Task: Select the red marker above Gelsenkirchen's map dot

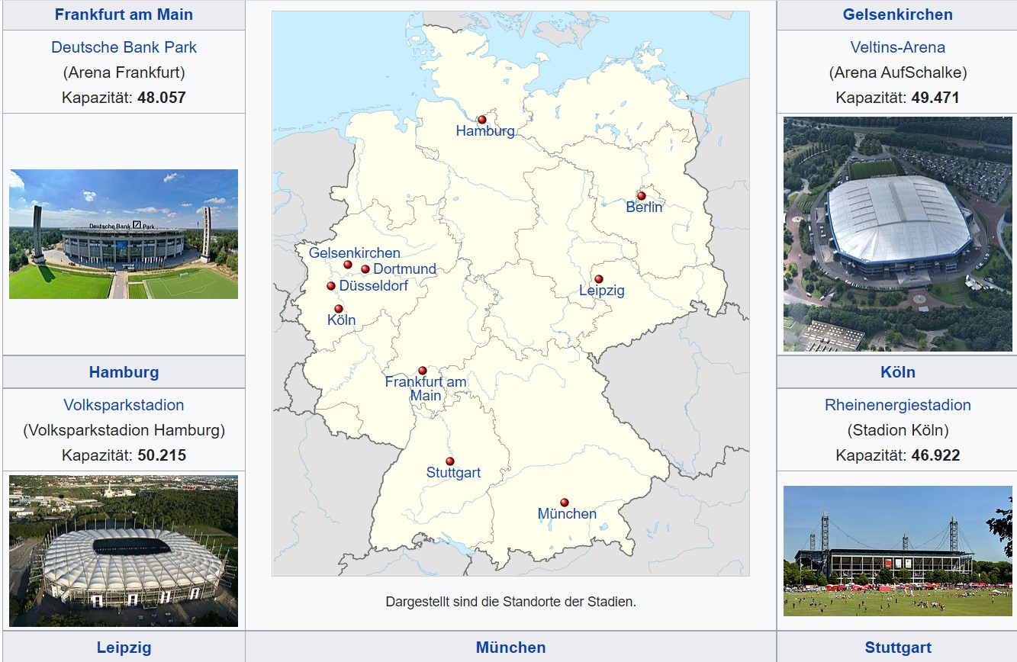Action: coord(348,265)
